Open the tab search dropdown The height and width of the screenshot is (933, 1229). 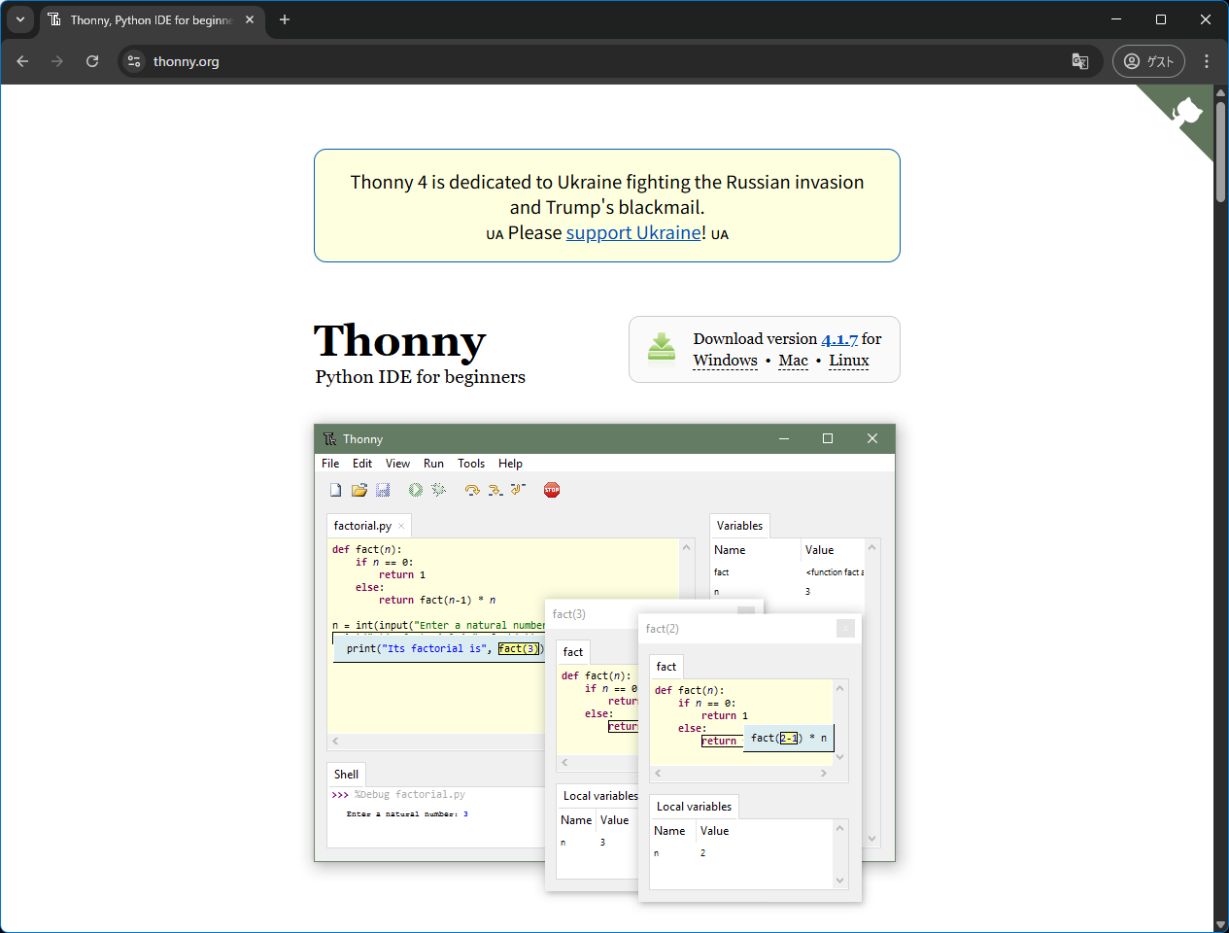(20, 19)
